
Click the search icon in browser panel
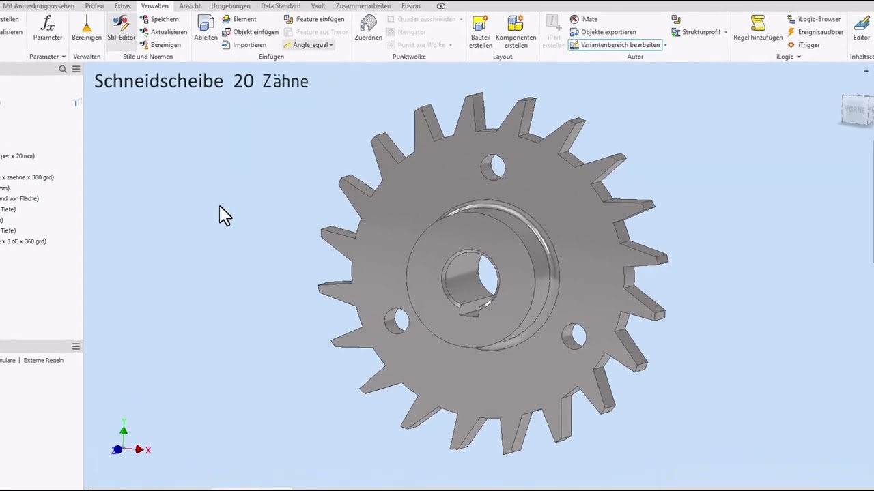click(x=63, y=69)
